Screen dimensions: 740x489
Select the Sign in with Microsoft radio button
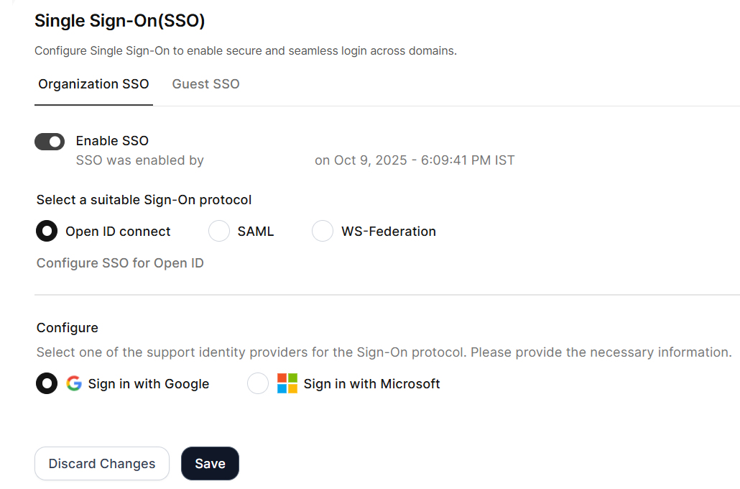(x=258, y=383)
